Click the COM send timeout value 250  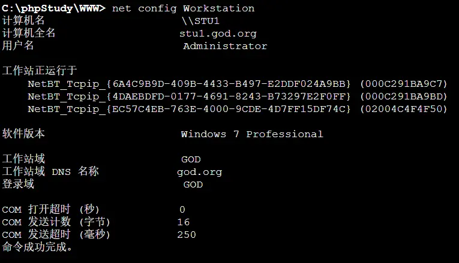pos(187,235)
